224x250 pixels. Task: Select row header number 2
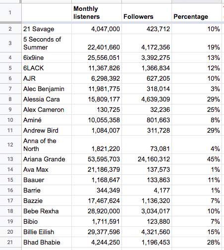coord(10,29)
